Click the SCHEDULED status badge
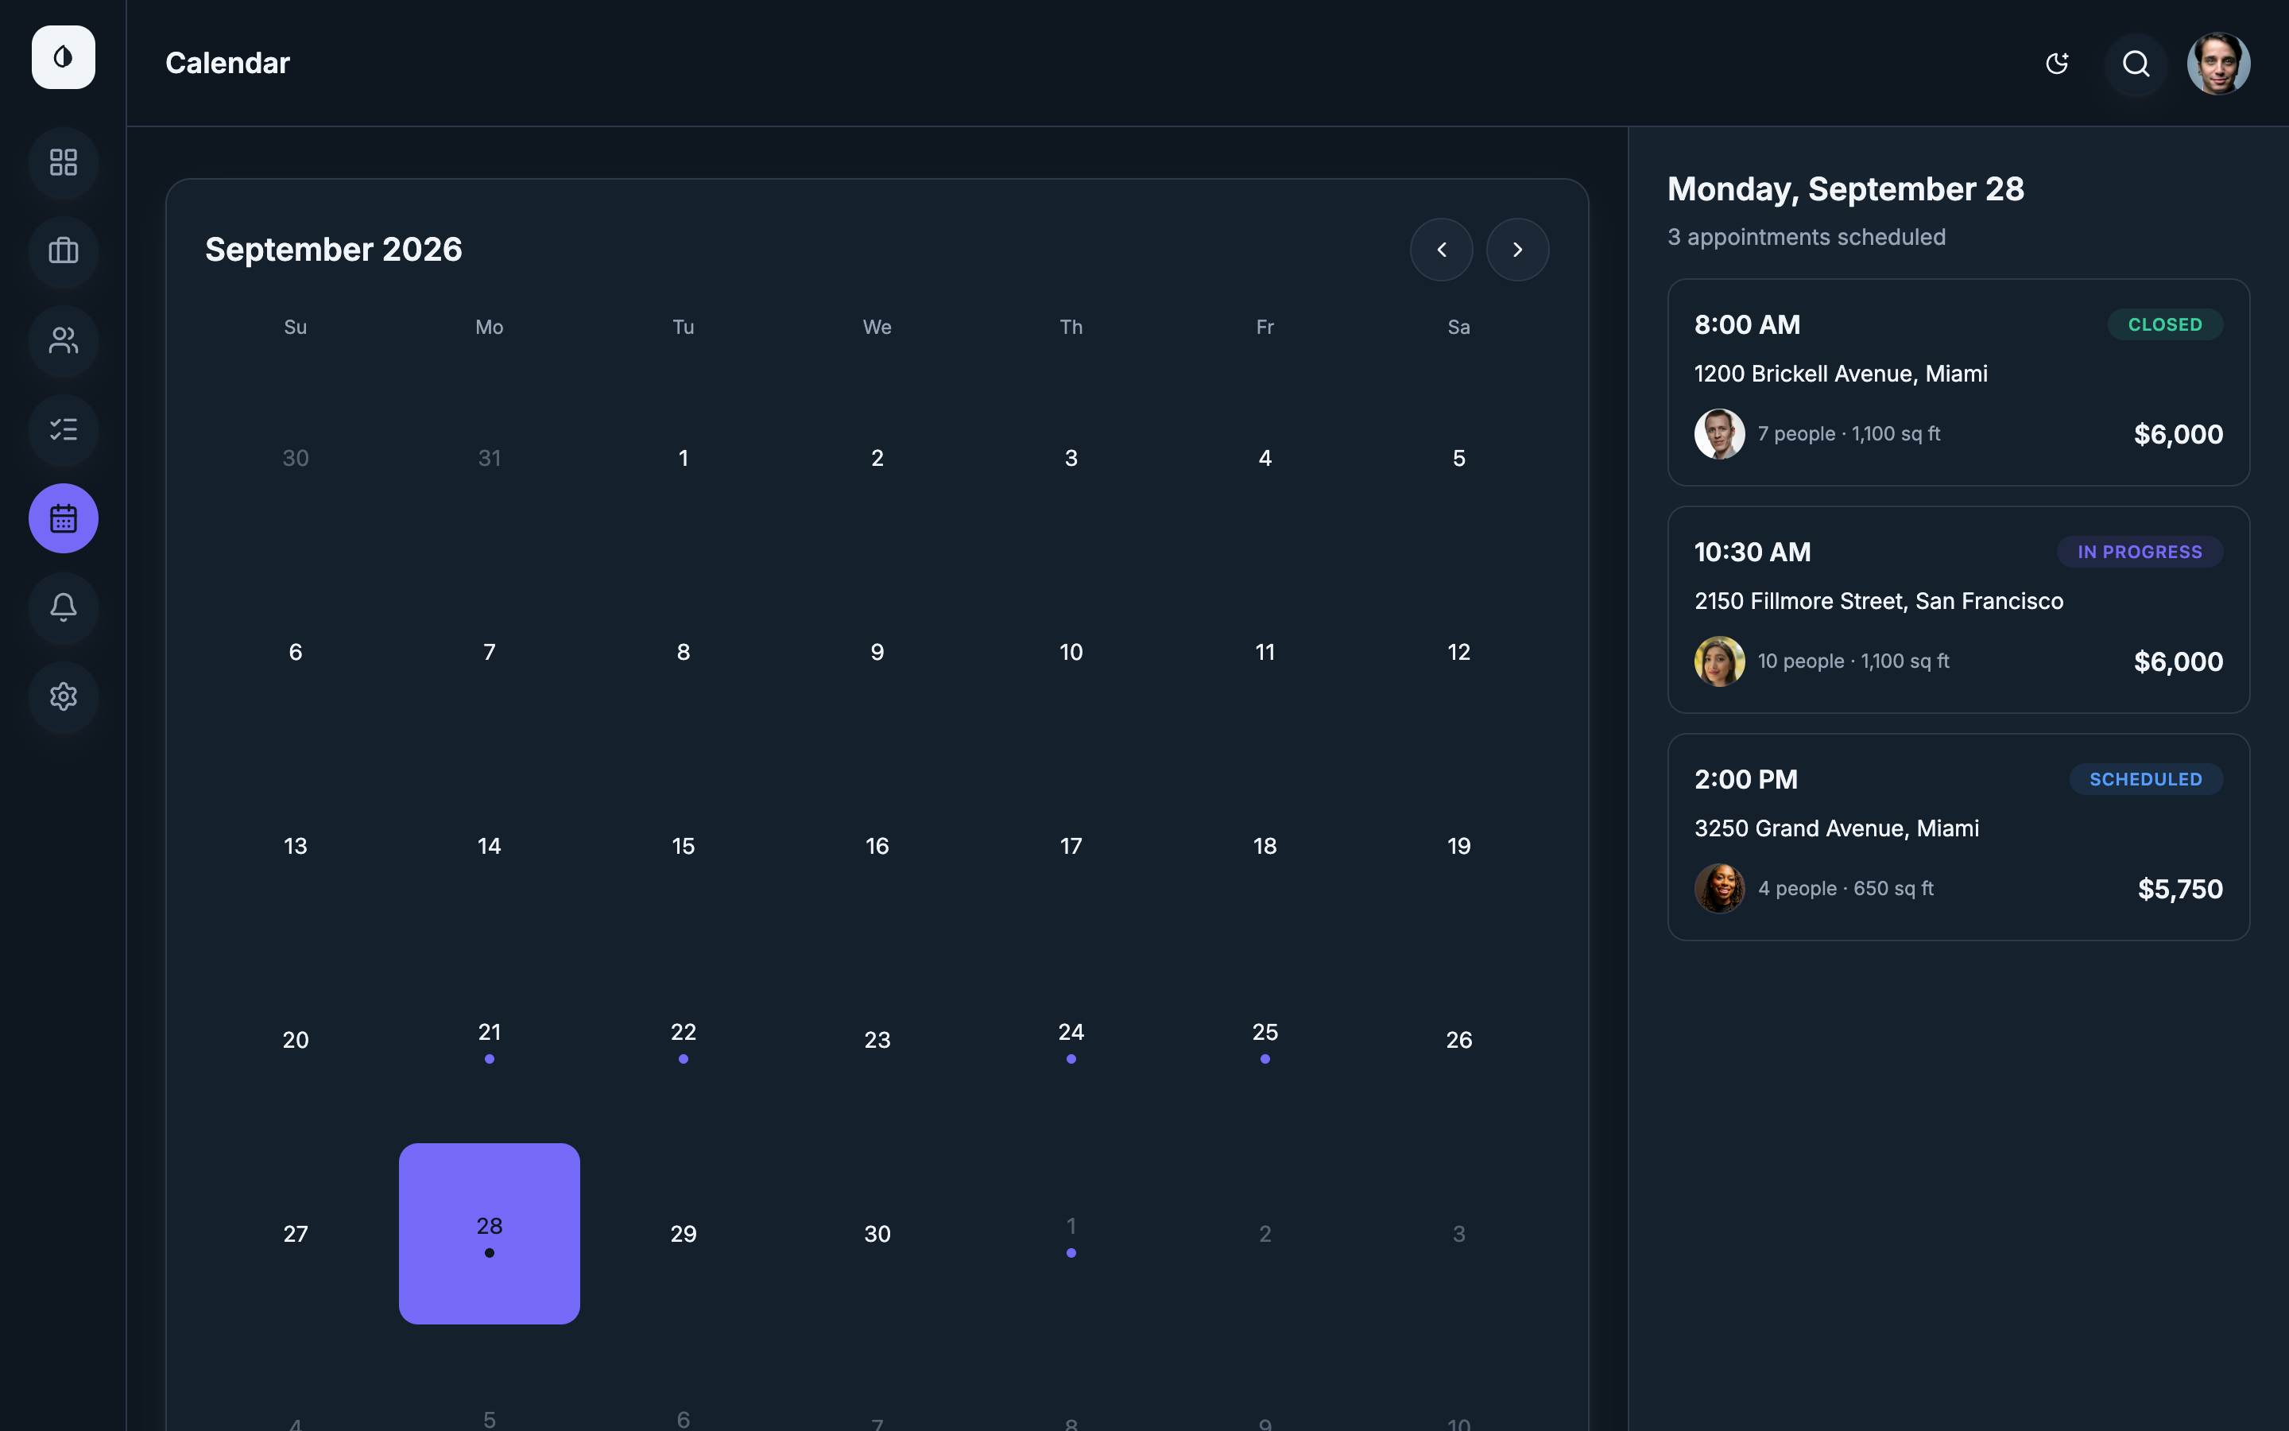Viewport: 2289px width, 1431px height. (x=2146, y=779)
